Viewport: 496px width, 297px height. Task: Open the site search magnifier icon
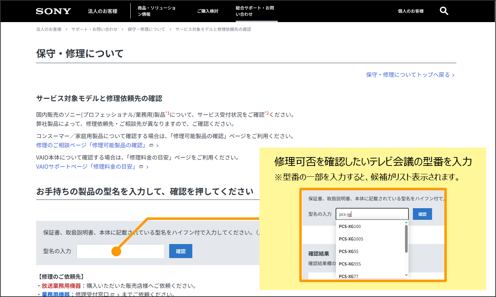coord(444,11)
